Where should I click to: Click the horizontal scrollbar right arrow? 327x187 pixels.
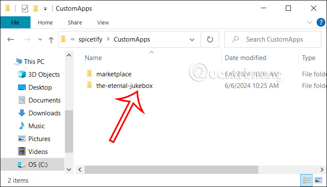pyautogui.click(x=322, y=170)
